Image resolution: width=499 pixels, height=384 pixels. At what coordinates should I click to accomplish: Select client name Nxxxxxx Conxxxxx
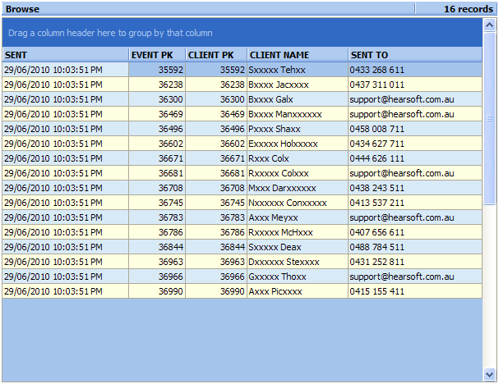pyautogui.click(x=288, y=203)
